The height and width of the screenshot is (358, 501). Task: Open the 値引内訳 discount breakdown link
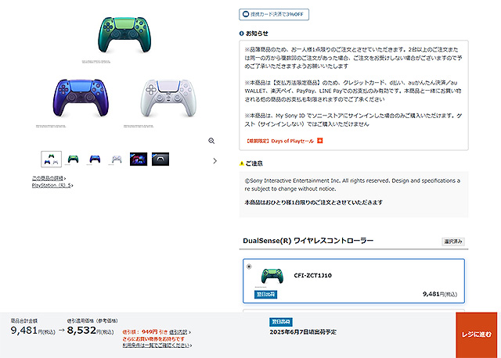pos(179,332)
